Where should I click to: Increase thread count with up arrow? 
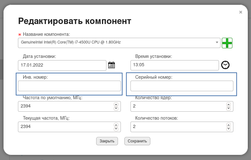(x=229, y=125)
